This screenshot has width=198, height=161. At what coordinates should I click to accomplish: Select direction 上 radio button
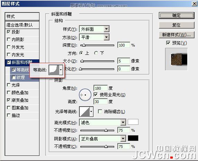(x=81, y=53)
